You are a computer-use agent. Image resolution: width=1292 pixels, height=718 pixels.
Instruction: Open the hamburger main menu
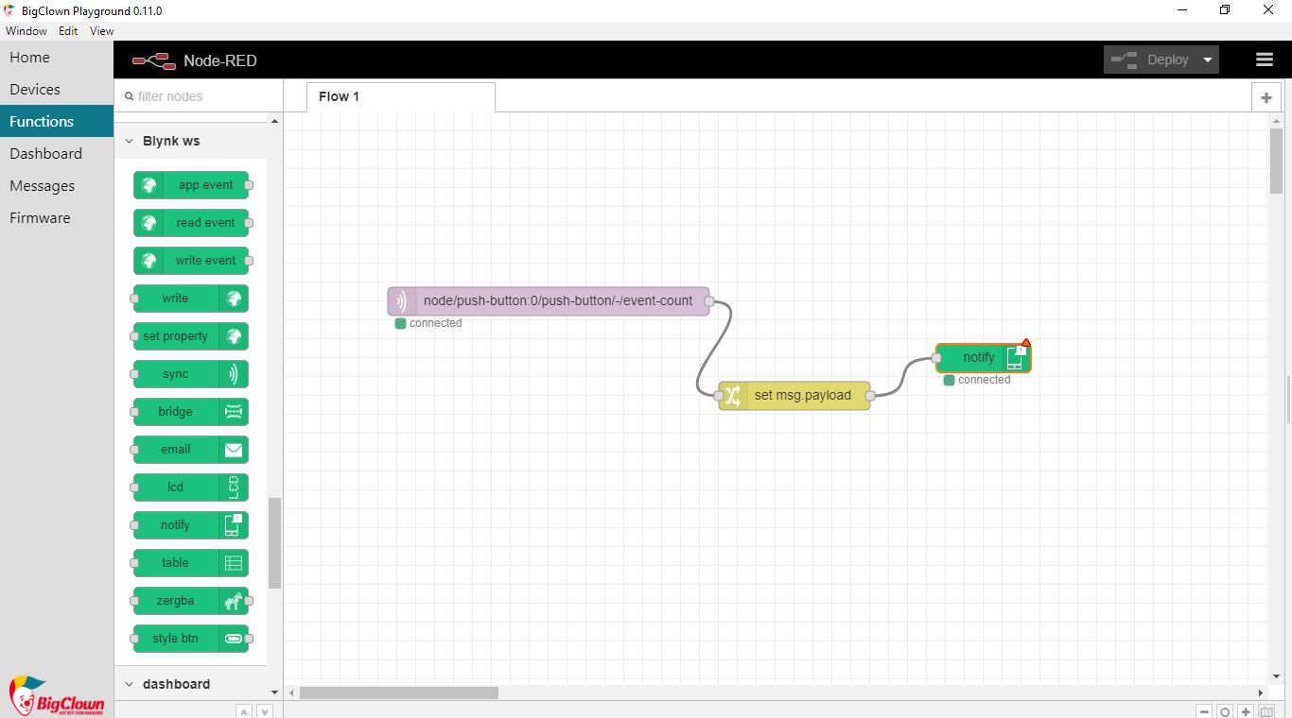[1265, 60]
